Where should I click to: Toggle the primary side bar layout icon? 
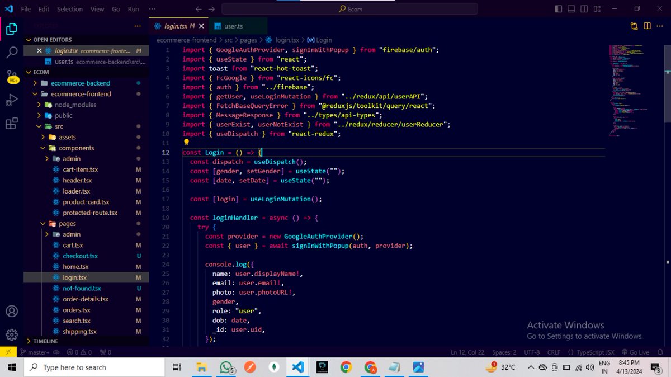click(558, 9)
